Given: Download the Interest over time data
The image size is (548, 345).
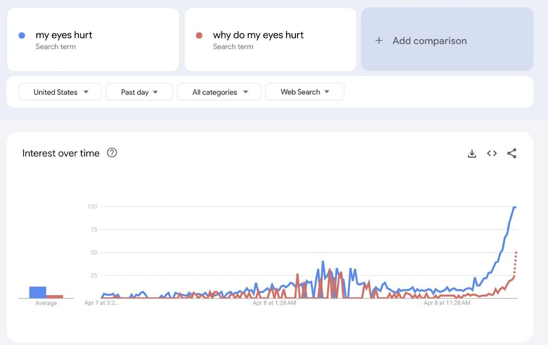Looking at the screenshot, I should (472, 154).
